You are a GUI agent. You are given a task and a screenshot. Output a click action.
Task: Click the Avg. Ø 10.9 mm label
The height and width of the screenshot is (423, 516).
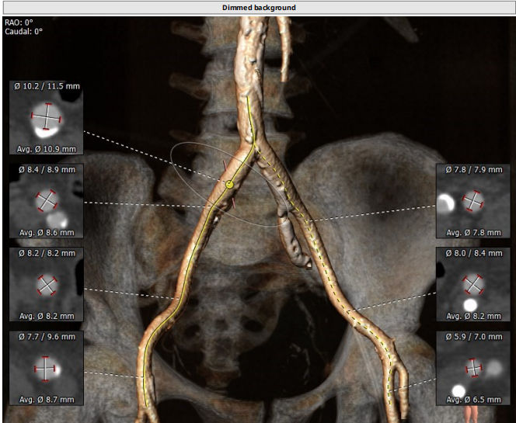pyautogui.click(x=46, y=148)
